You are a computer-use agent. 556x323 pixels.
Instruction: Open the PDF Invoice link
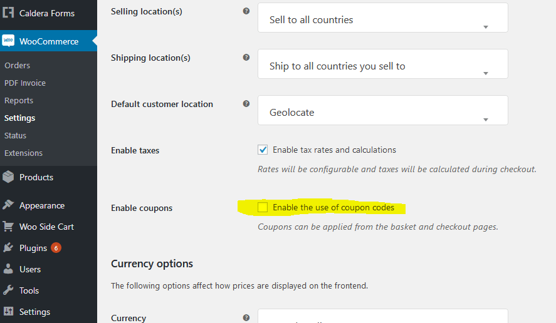pos(25,83)
